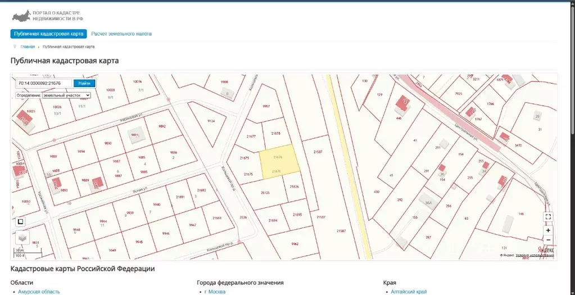The height and width of the screenshot is (295, 575).
Task: Open the map layers selector
Action: tap(22, 238)
